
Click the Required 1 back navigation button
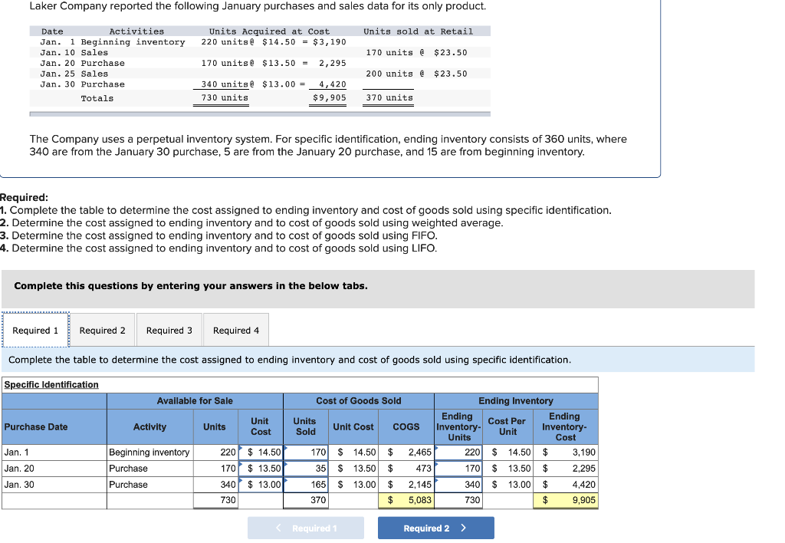coord(305,528)
